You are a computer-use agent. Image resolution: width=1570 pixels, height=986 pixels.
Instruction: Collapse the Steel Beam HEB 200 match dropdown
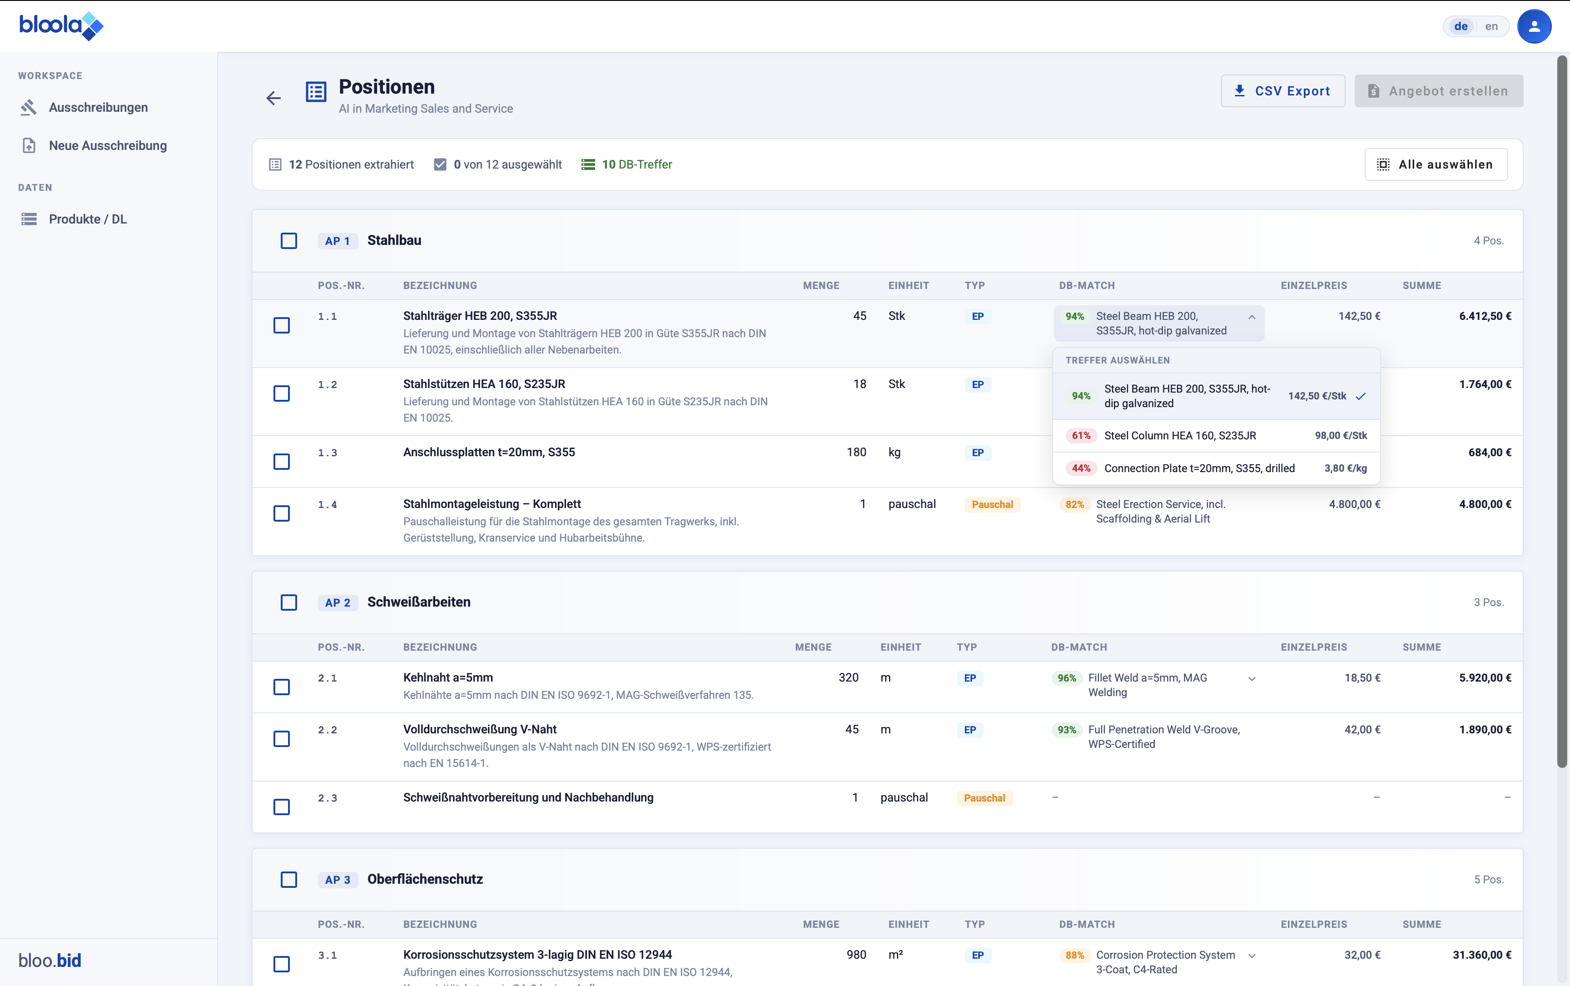pyautogui.click(x=1252, y=317)
